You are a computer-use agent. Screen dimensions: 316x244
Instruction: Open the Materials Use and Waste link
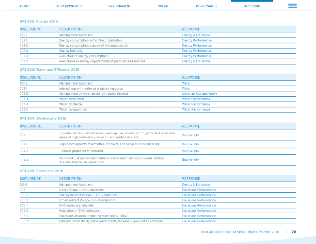tap(199, 94)
